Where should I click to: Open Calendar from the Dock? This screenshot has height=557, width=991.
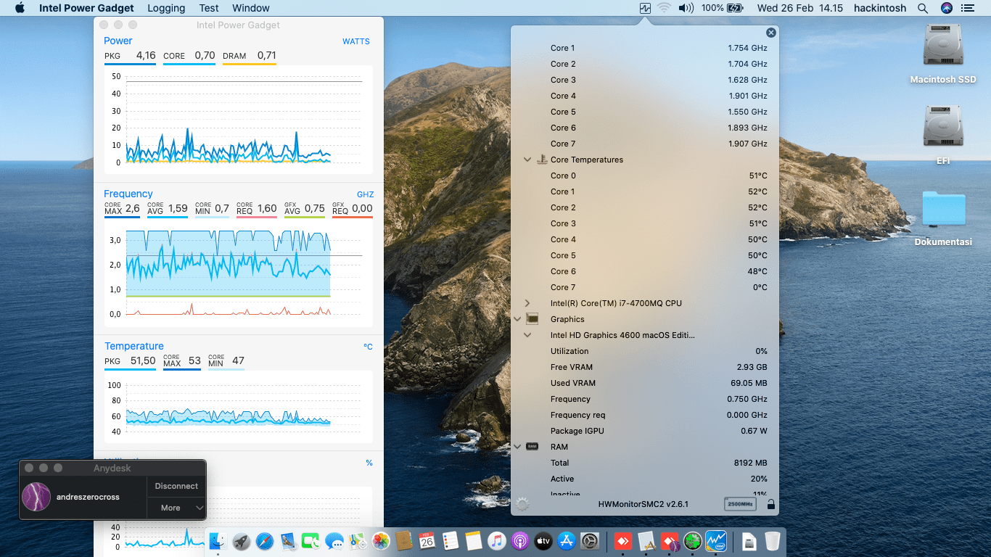tap(427, 540)
